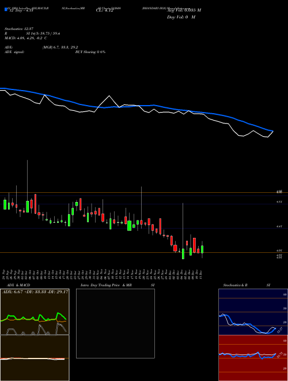The width and height of the screenshot is (288, 381).
Task: Click the 4.41 price axis label
Action: tap(279, 226)
